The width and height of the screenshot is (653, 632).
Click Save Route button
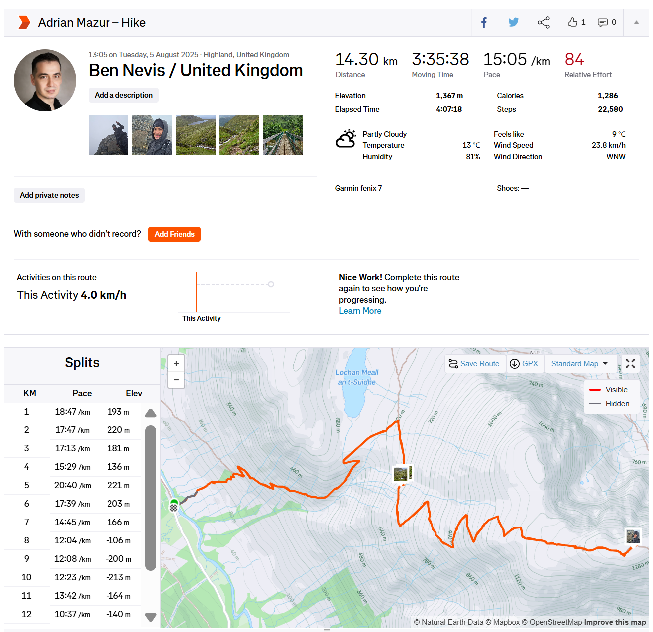(474, 364)
